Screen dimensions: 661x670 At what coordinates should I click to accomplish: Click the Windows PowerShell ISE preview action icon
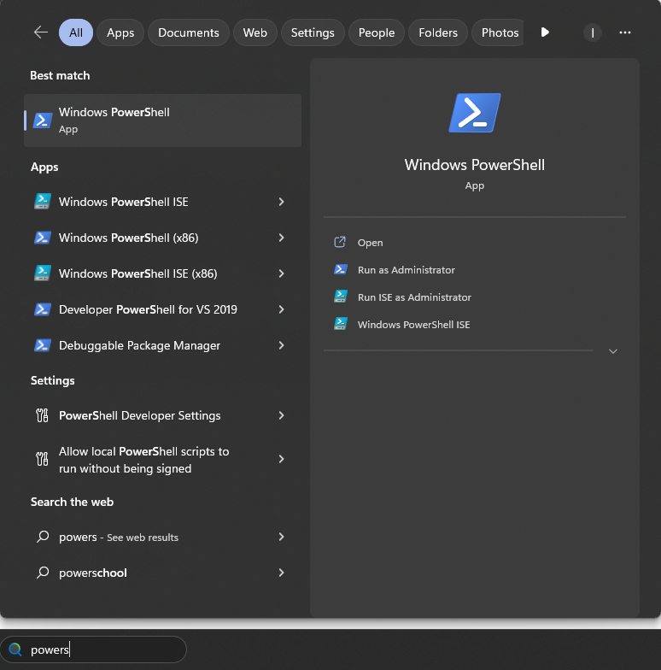tap(340, 324)
